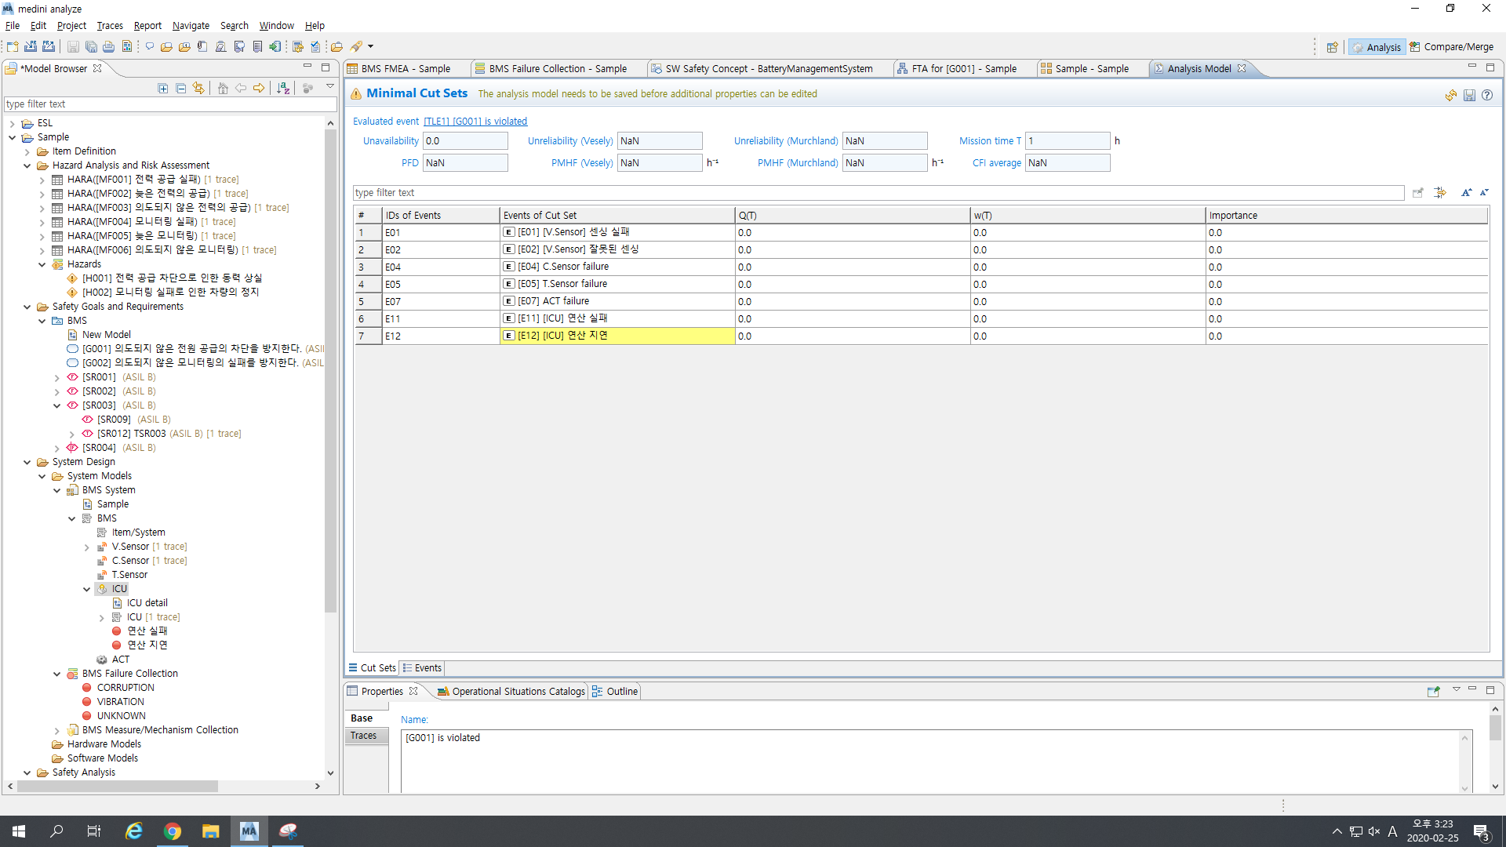1506x847 pixels.
Task: Click the new project icon in toolbar
Action: coord(13,47)
